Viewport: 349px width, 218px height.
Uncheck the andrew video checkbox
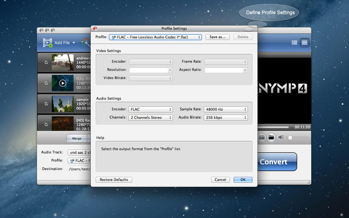[x=46, y=62]
